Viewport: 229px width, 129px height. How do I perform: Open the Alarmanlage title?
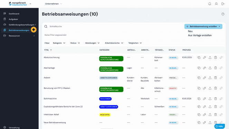point(49,68)
